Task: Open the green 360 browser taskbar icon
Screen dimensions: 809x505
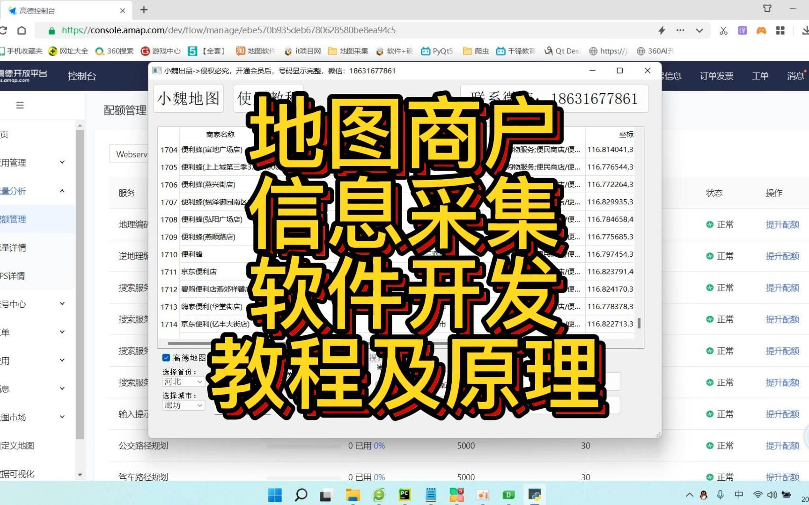Action: (379, 495)
